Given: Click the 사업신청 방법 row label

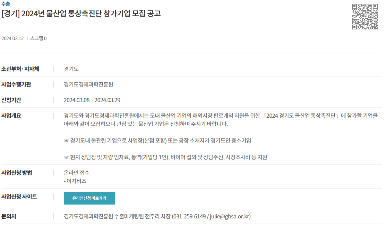Looking at the screenshot, I should tap(17, 173).
